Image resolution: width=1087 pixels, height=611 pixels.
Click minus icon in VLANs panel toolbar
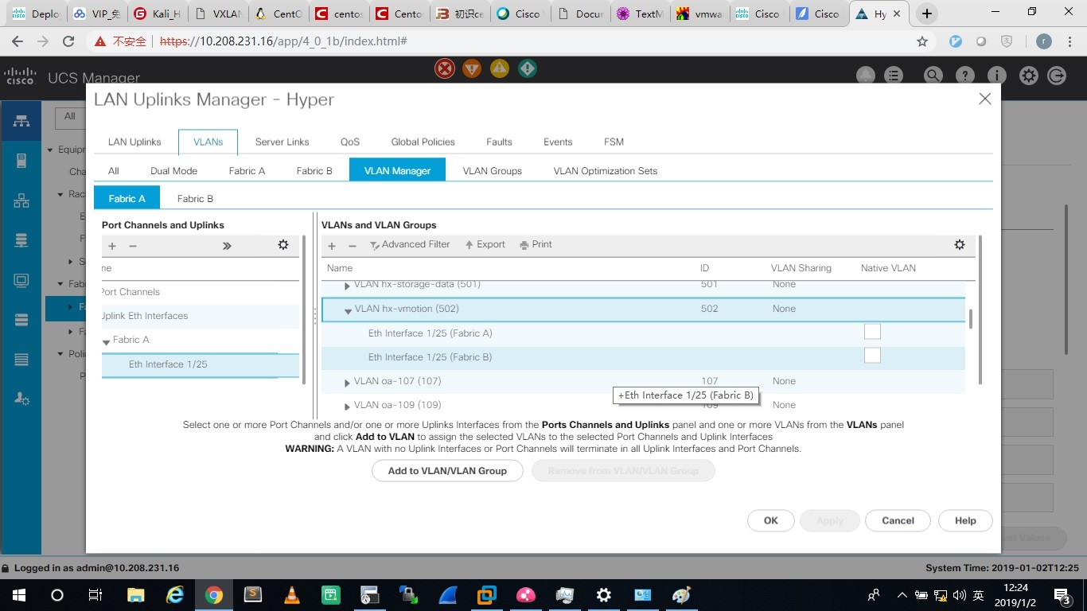click(353, 246)
